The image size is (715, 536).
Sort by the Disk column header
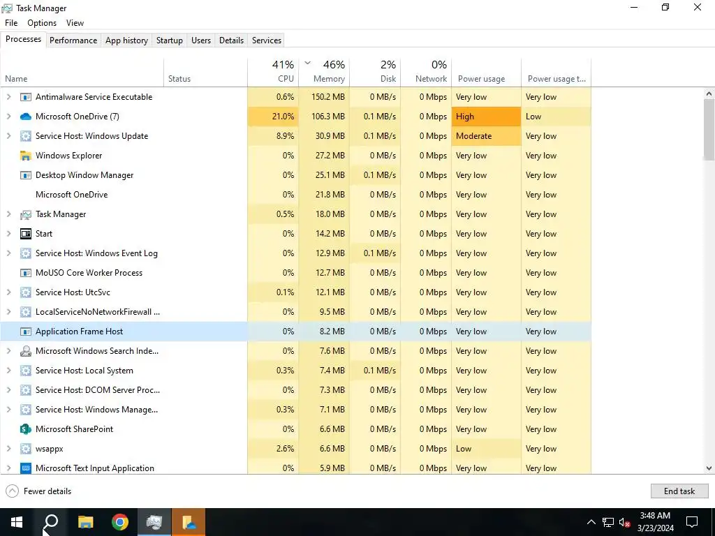tap(375, 72)
